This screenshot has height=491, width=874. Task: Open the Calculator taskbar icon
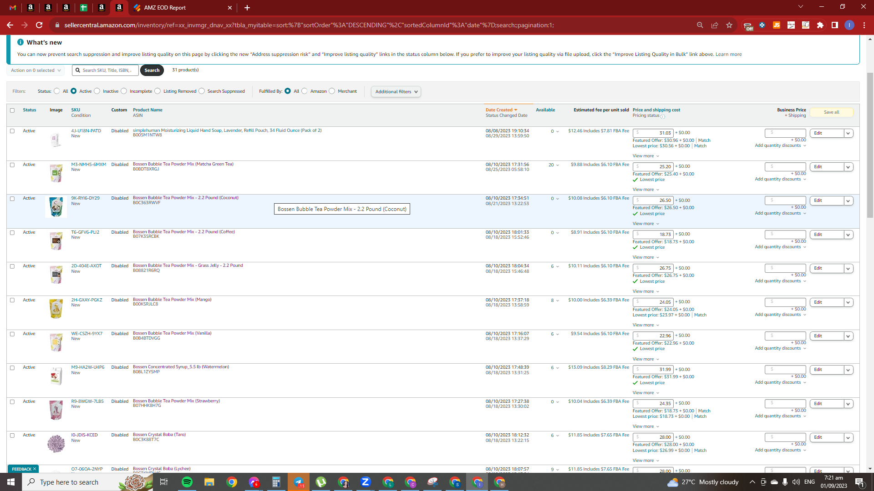(276, 482)
